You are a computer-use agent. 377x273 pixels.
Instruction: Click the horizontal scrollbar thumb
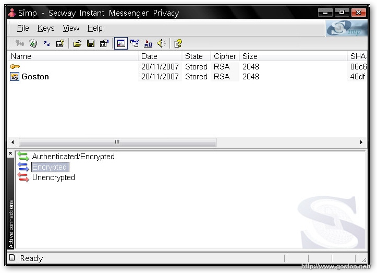tap(117, 143)
